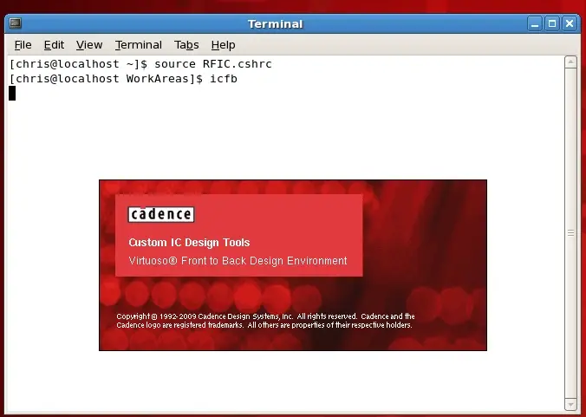
Task: Click 'Custom IC Design Tools' splash text
Action: click(x=189, y=243)
